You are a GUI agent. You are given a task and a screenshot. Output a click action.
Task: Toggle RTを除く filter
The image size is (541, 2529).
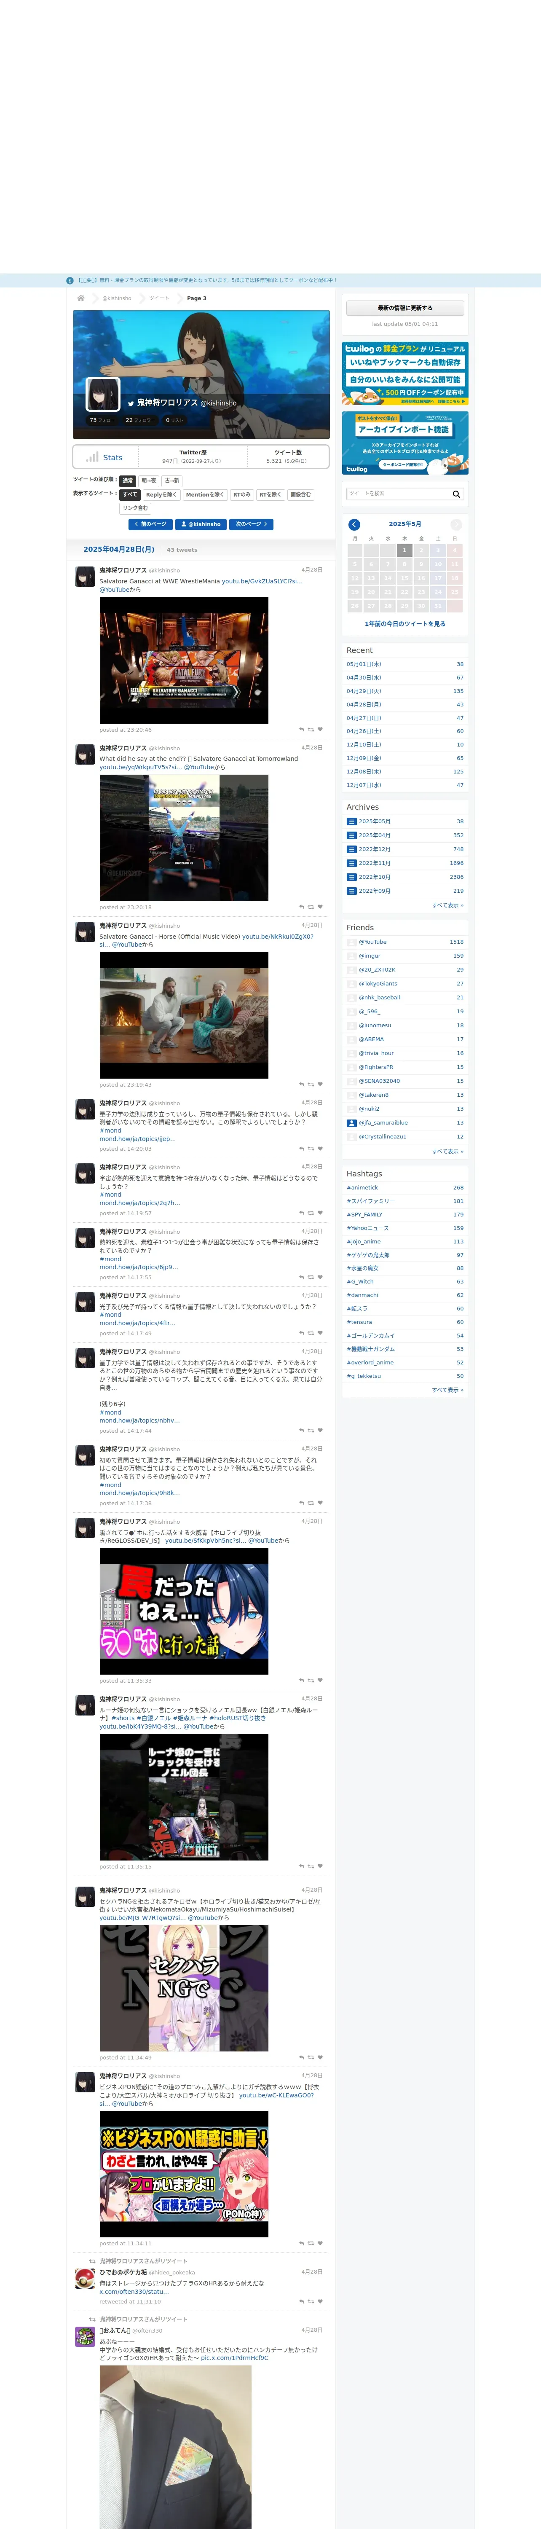click(270, 495)
